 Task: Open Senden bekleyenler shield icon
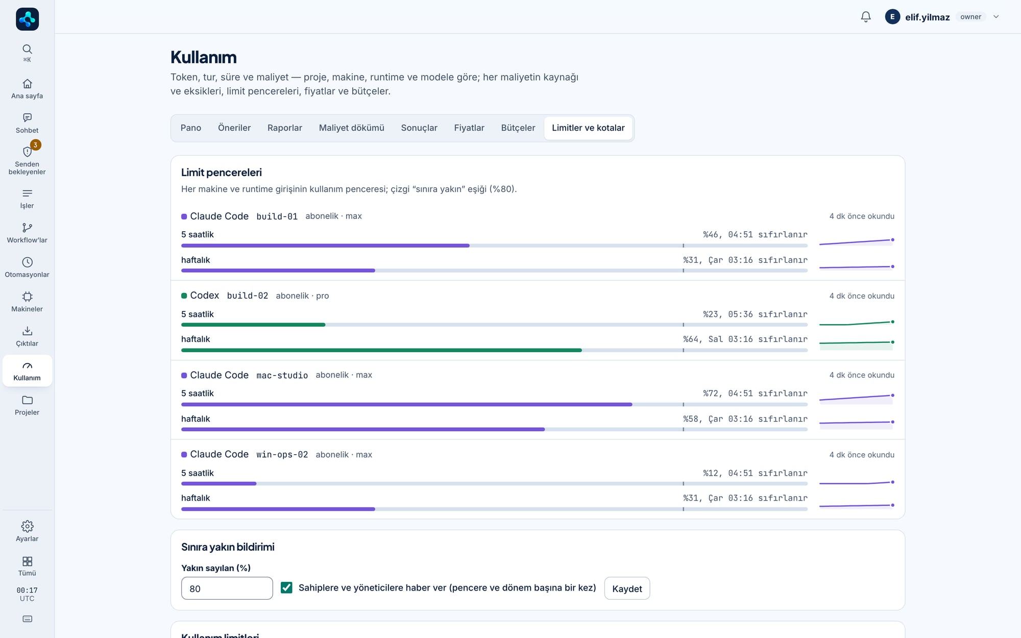pos(27,152)
